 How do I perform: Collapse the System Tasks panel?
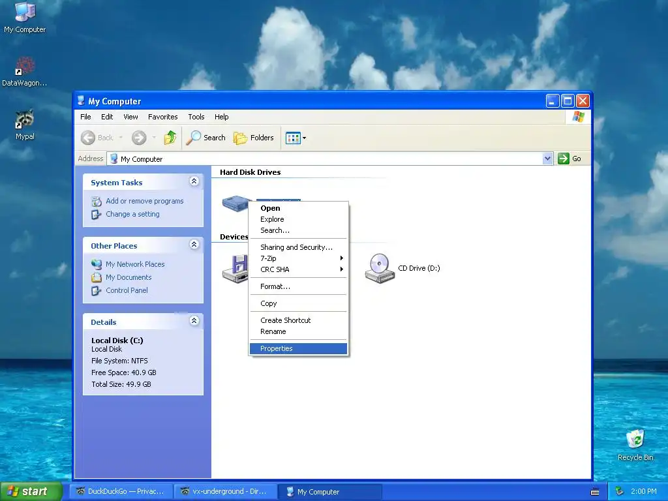pos(194,181)
